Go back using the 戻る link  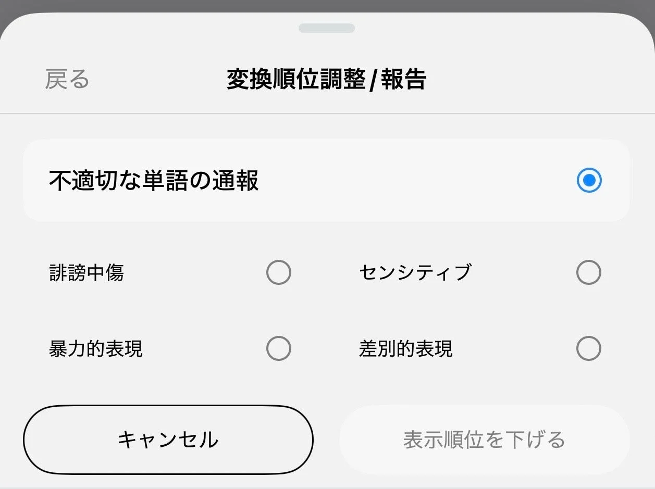[67, 80]
